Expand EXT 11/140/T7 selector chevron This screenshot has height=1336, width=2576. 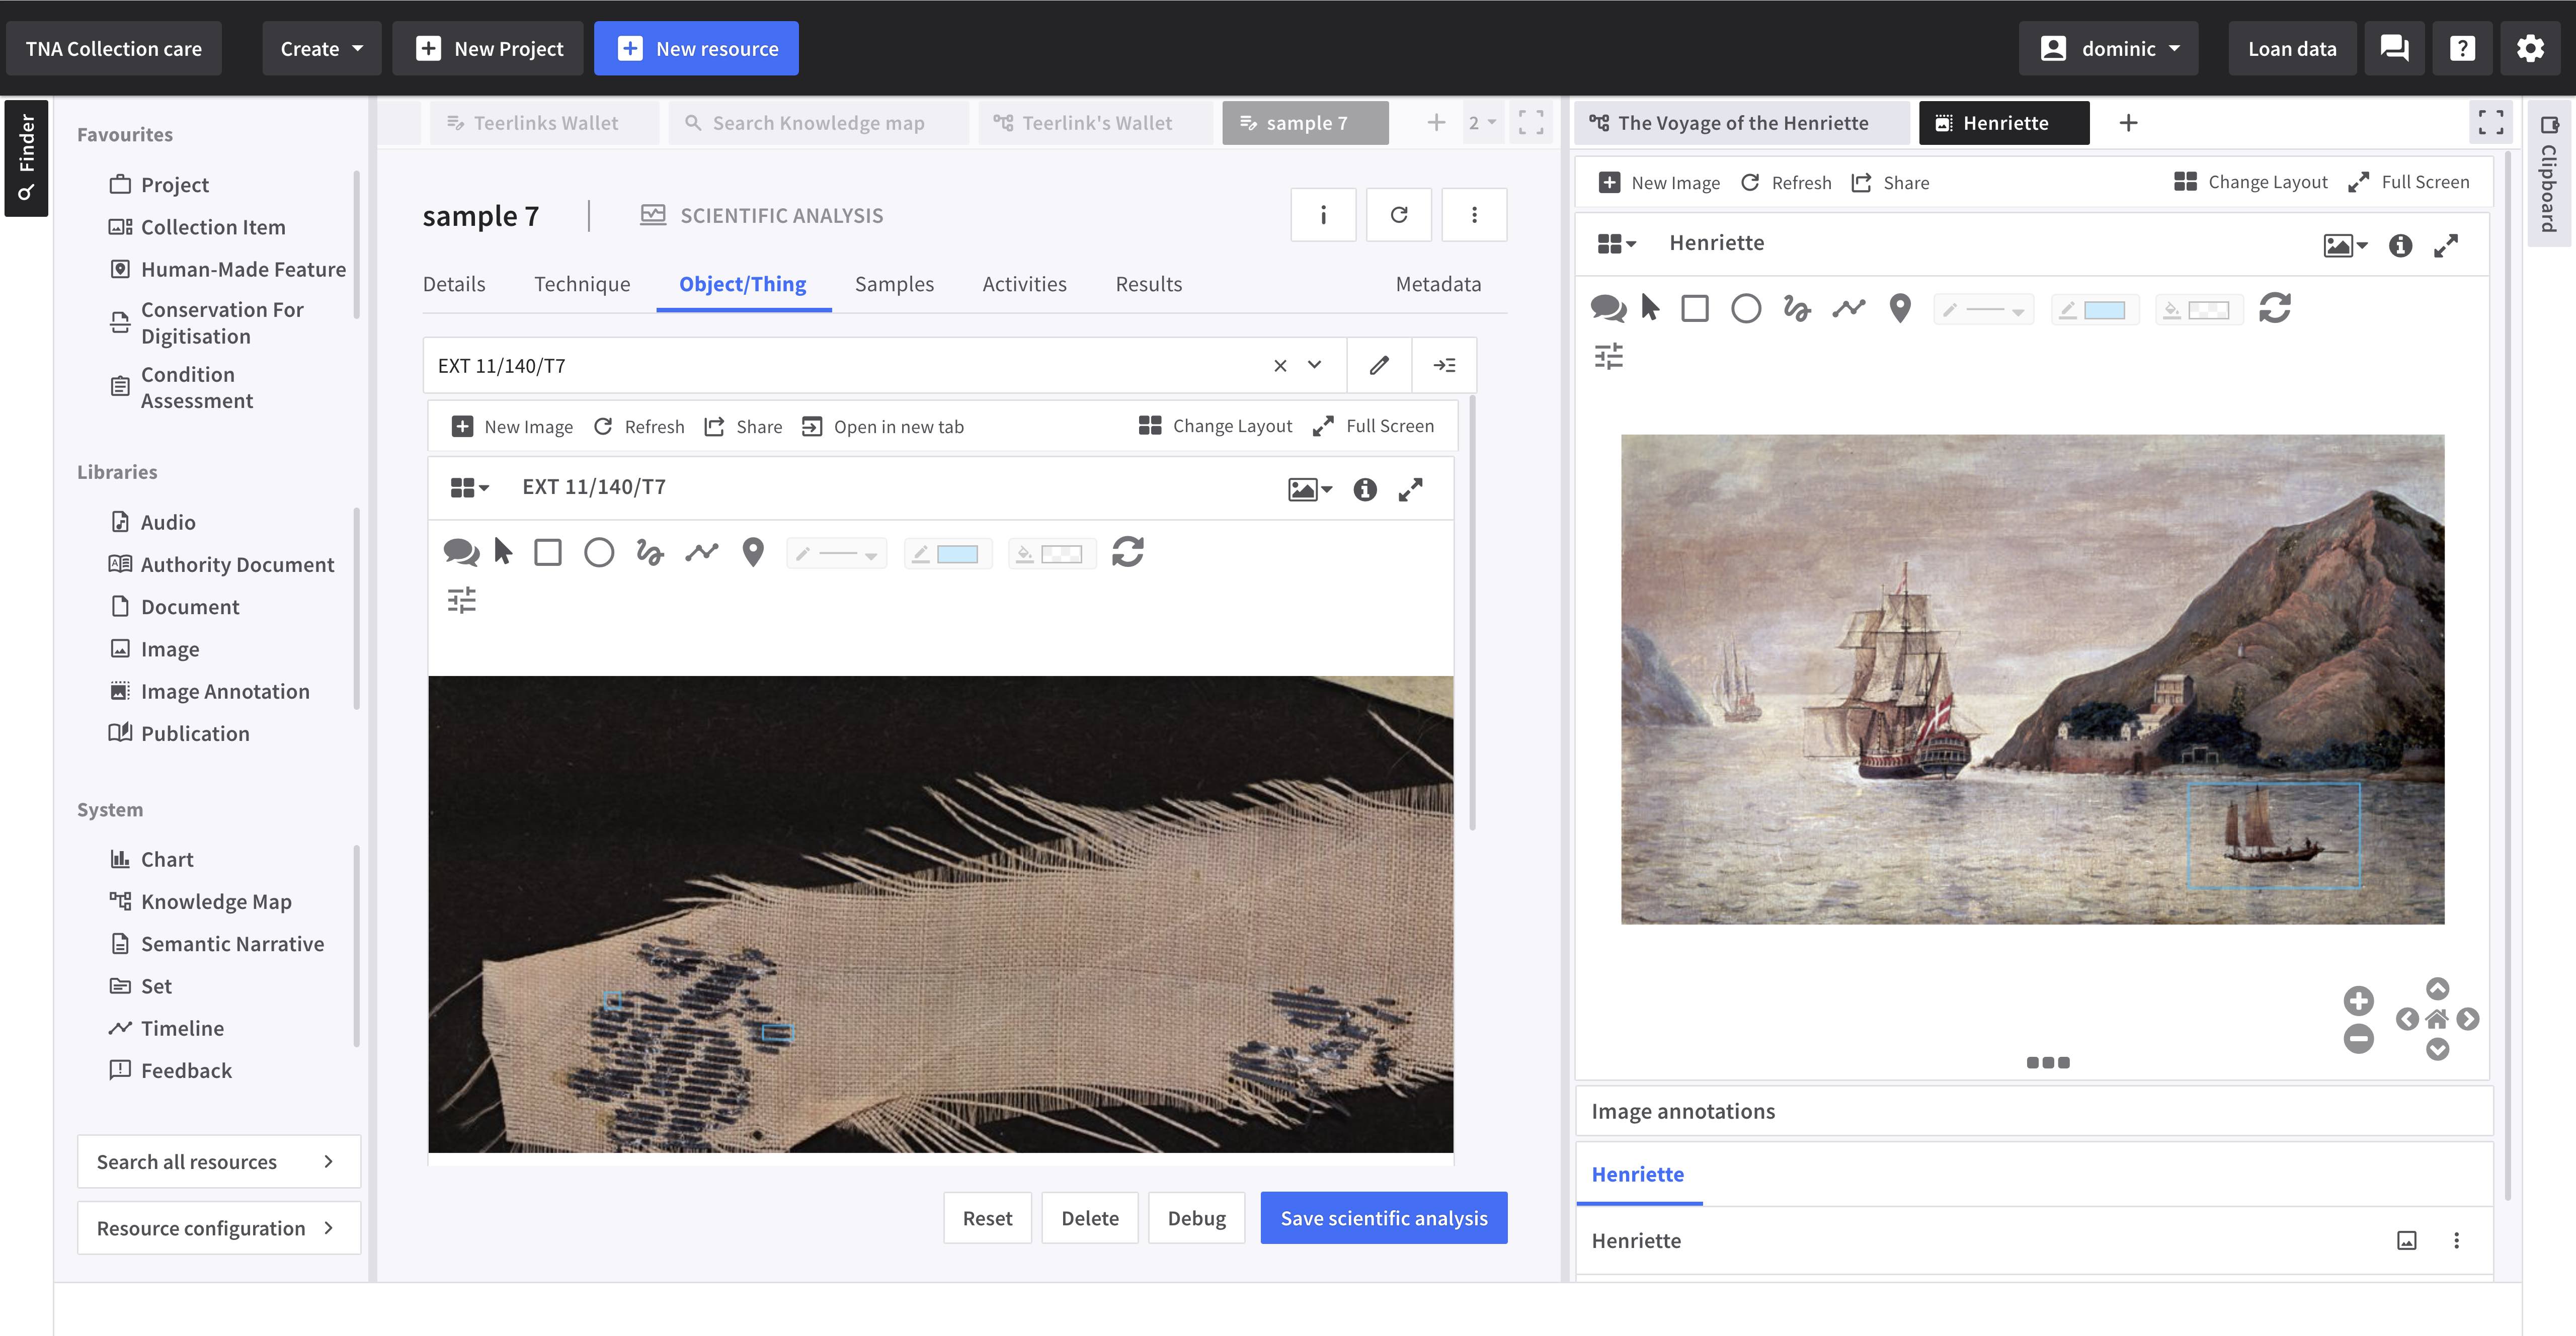pyautogui.click(x=1314, y=365)
